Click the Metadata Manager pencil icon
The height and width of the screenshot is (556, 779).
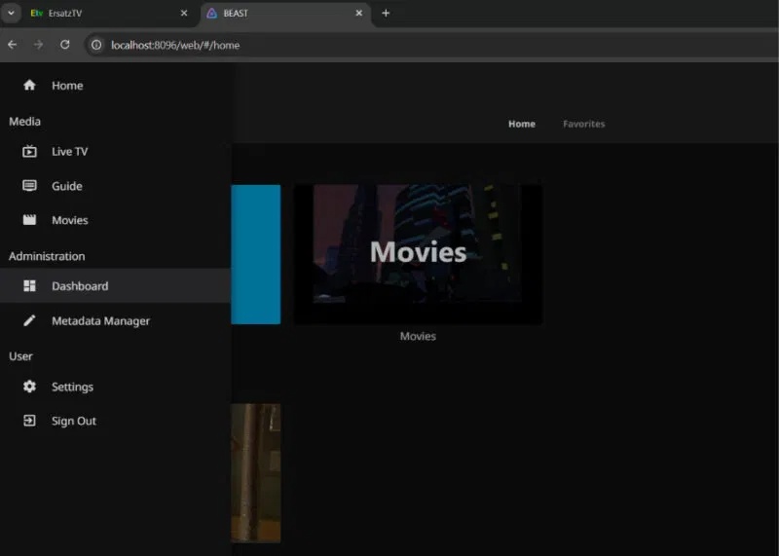point(29,320)
